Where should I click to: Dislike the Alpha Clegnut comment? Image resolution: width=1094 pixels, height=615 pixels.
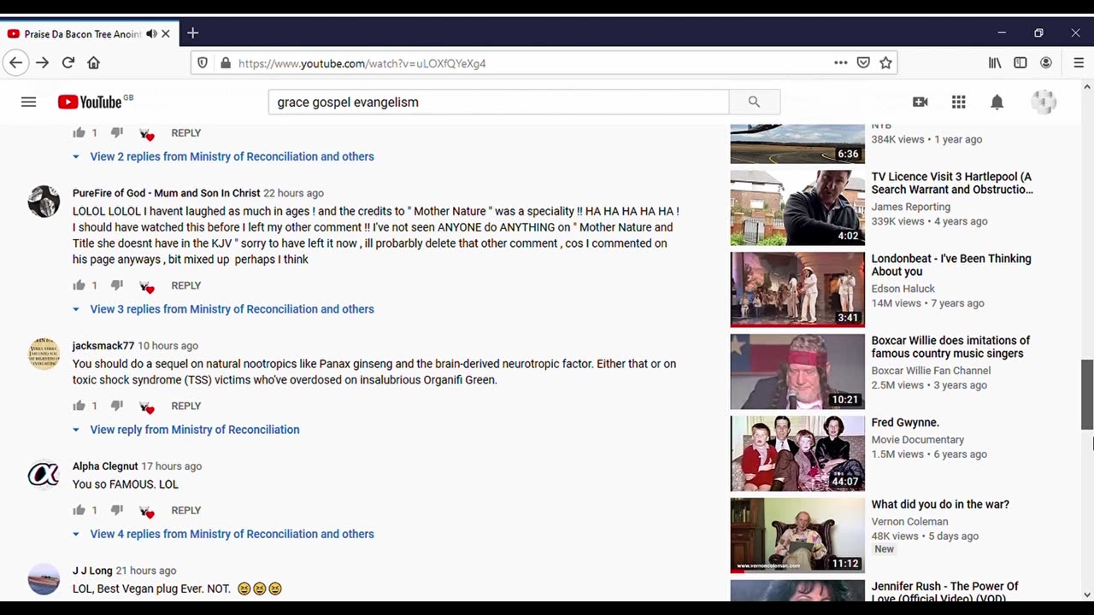click(x=117, y=510)
